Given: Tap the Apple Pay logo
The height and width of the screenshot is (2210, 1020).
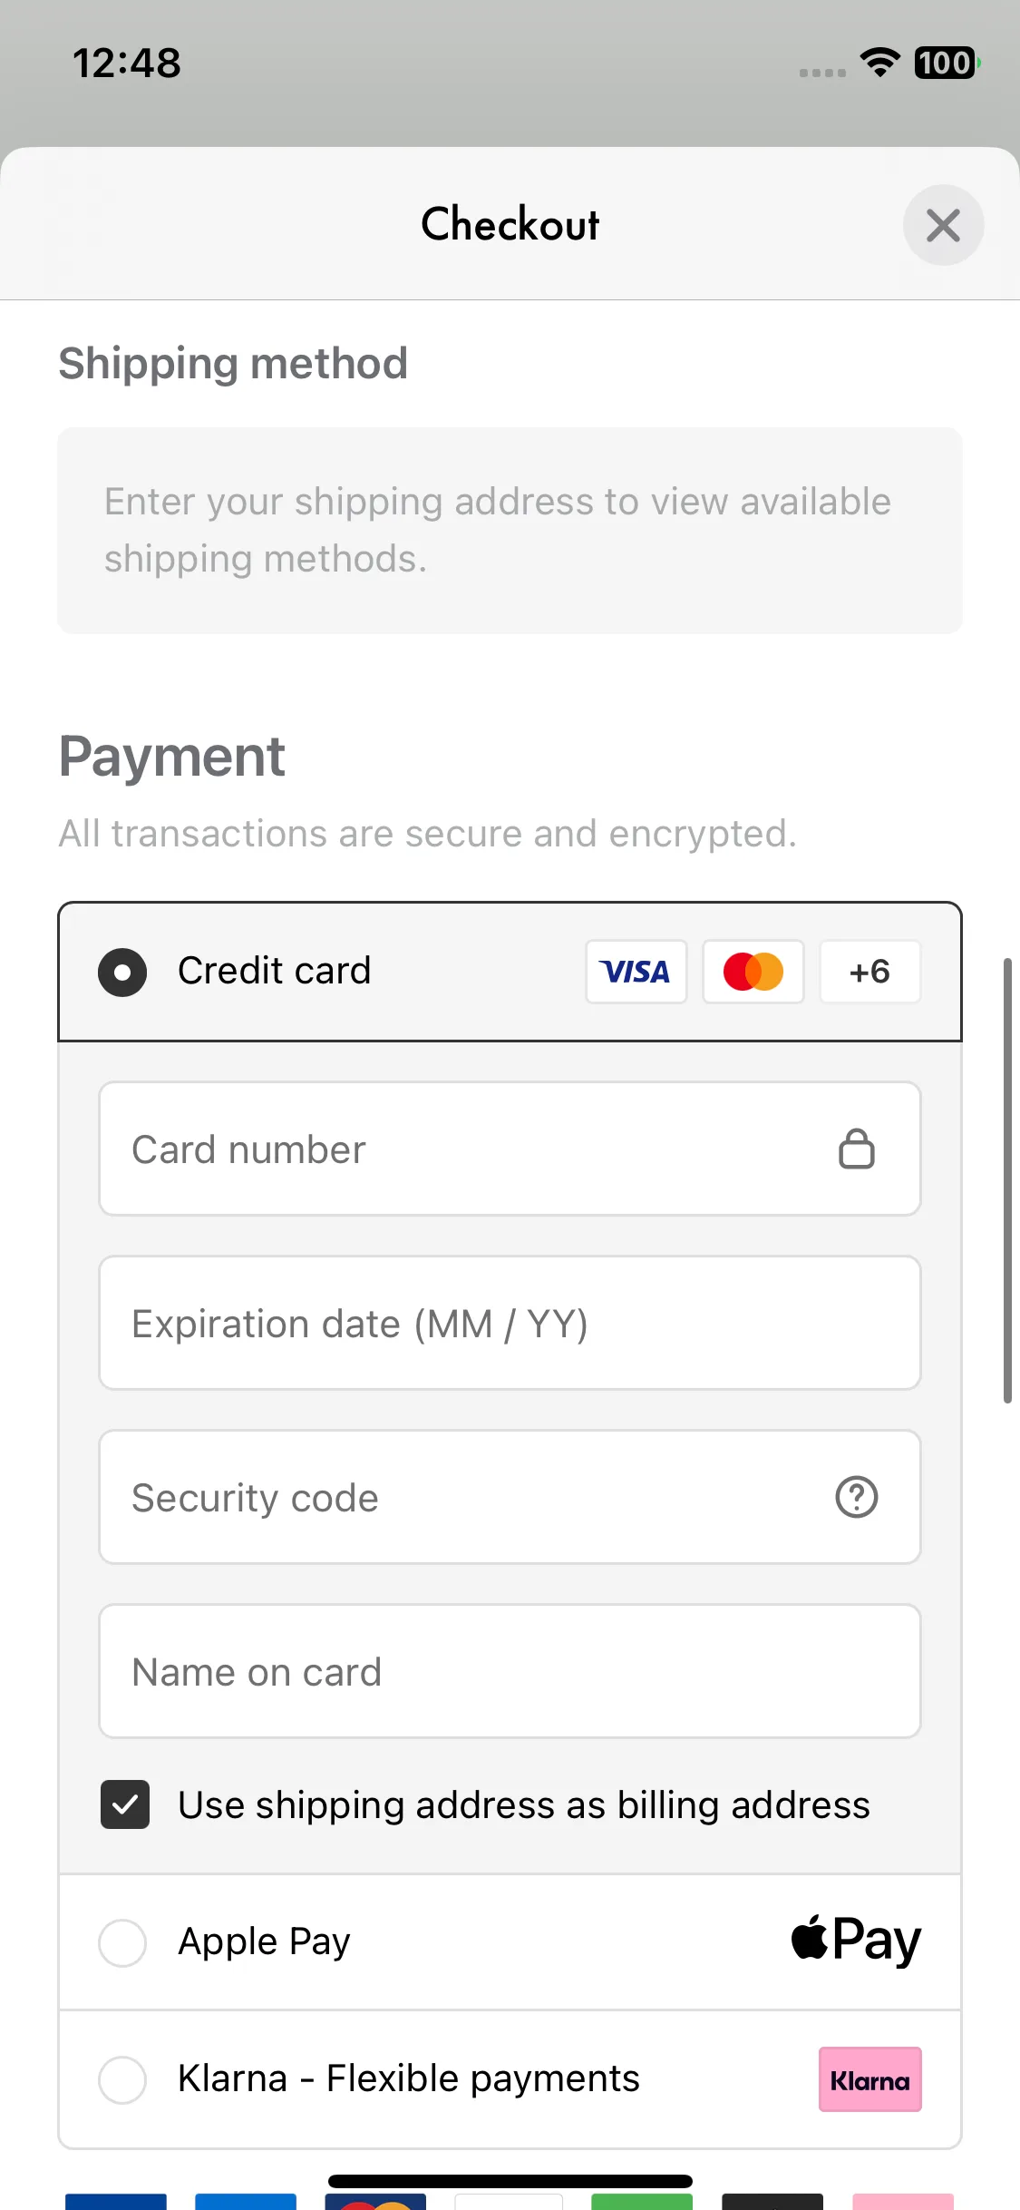Looking at the screenshot, I should (x=856, y=1941).
